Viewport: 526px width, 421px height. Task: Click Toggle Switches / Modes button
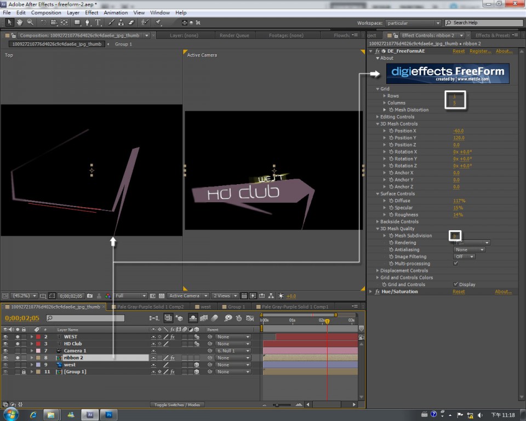point(177,405)
